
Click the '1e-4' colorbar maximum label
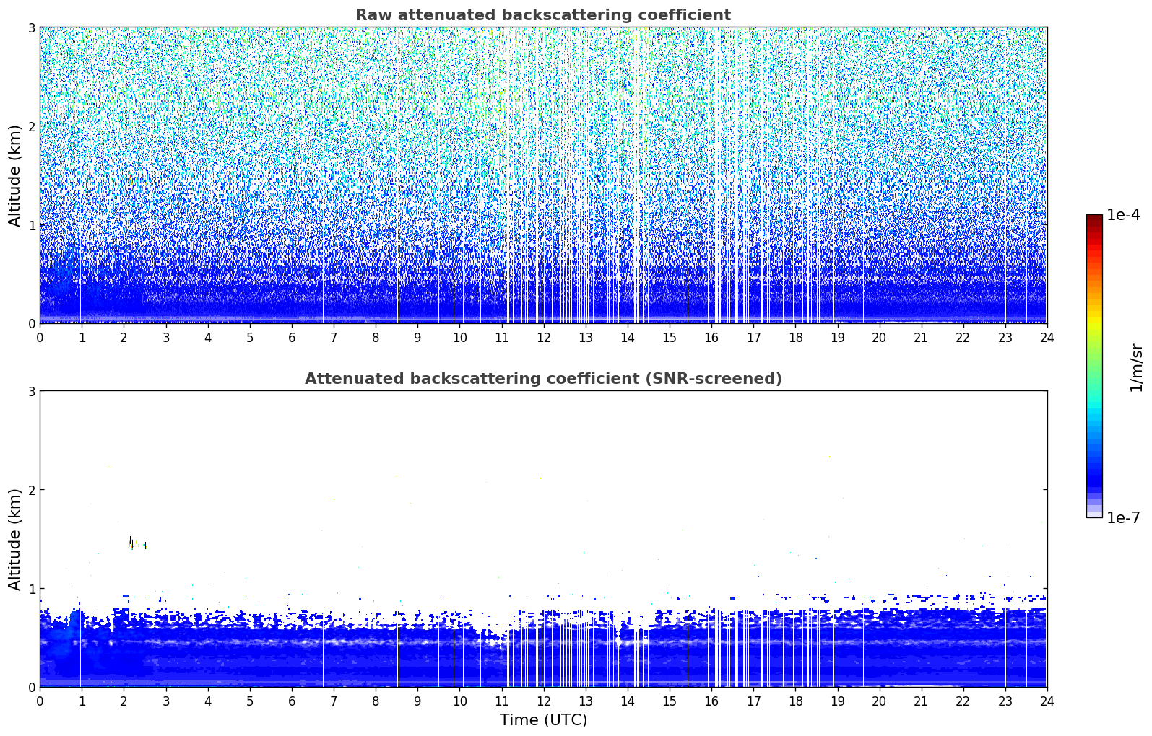[1123, 215]
